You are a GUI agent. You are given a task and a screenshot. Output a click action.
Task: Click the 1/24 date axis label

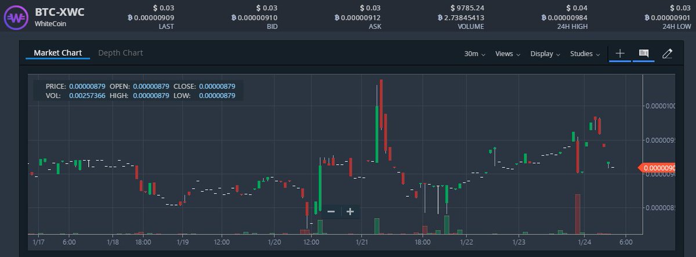(584, 241)
